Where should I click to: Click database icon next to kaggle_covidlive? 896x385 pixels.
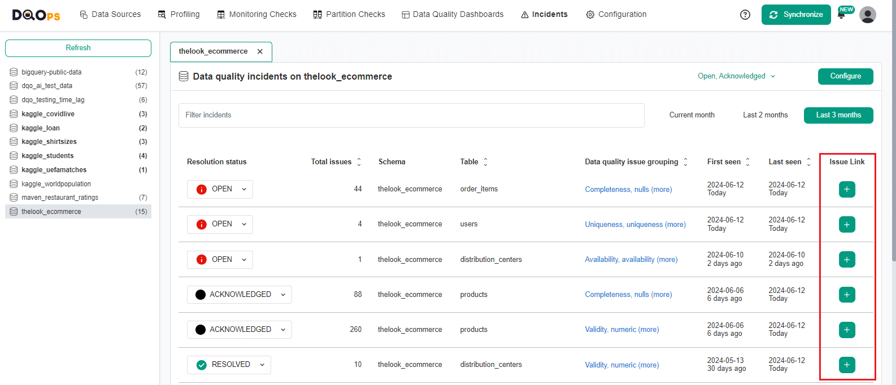[x=14, y=114]
